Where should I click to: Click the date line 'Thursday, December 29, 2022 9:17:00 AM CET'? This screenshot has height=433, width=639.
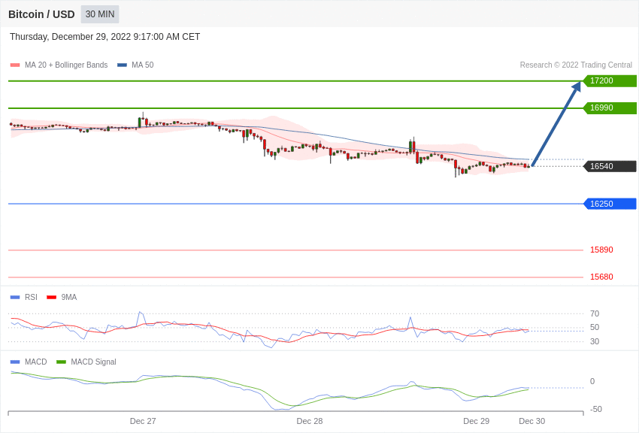(104, 37)
